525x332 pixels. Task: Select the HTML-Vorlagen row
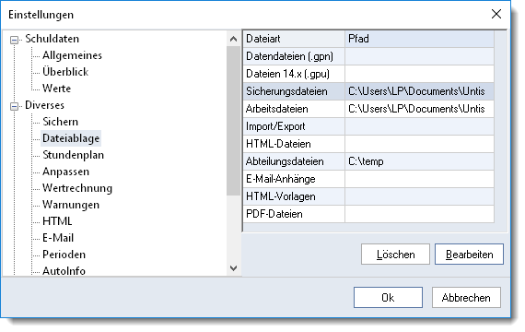[x=368, y=196]
